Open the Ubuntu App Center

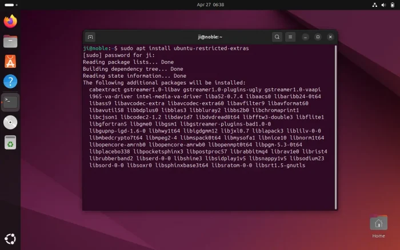coord(10,62)
